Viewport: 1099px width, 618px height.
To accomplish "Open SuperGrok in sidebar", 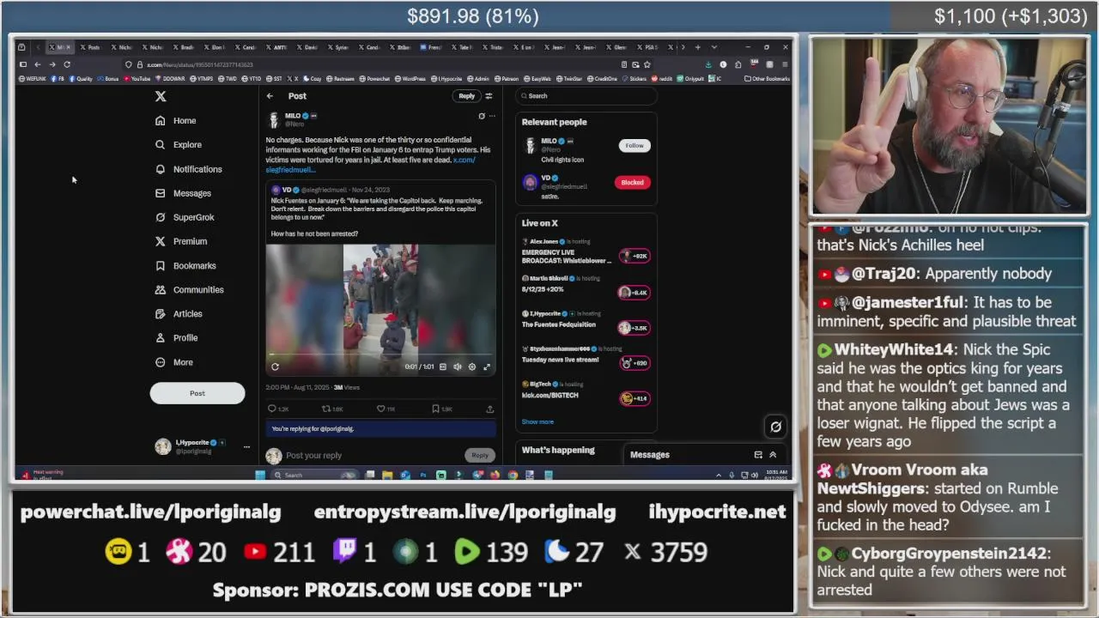I will tap(185, 217).
